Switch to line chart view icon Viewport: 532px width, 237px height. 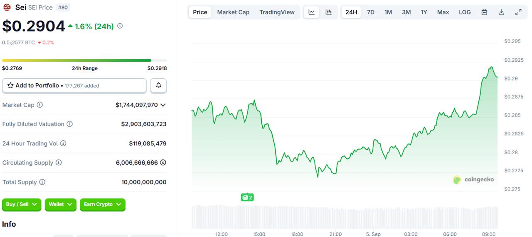312,12
